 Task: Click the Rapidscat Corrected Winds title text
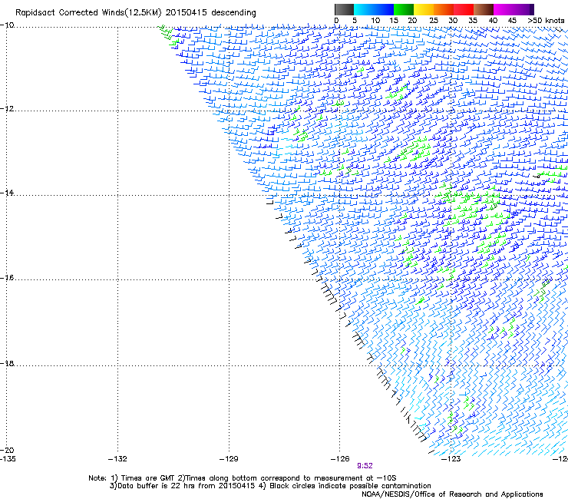pyautogui.click(x=136, y=13)
